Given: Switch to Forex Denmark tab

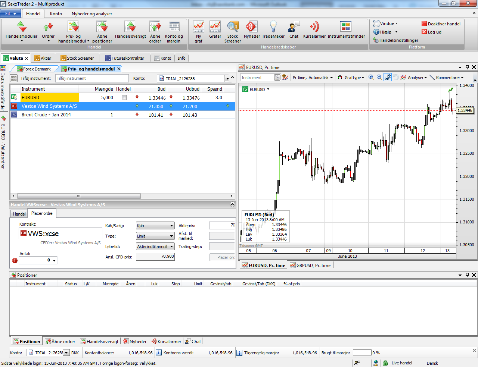Looking at the screenshot, I should tap(34, 69).
